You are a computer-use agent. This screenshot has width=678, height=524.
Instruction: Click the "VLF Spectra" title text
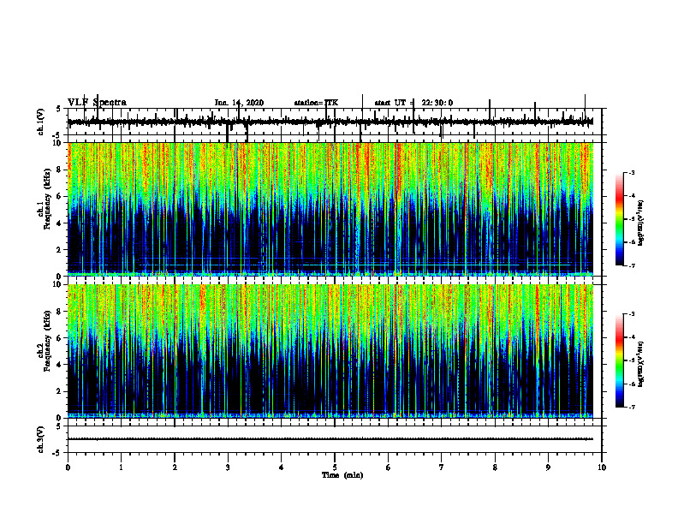pos(97,103)
